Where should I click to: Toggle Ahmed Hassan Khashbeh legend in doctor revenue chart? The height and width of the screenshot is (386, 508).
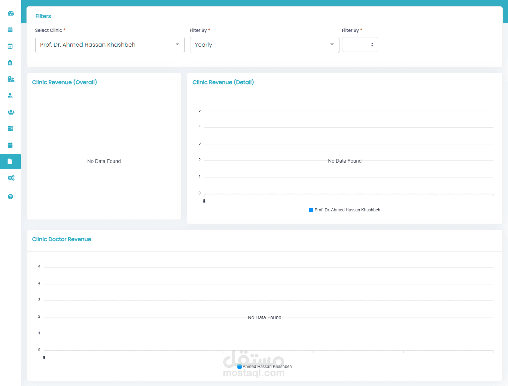point(267,367)
